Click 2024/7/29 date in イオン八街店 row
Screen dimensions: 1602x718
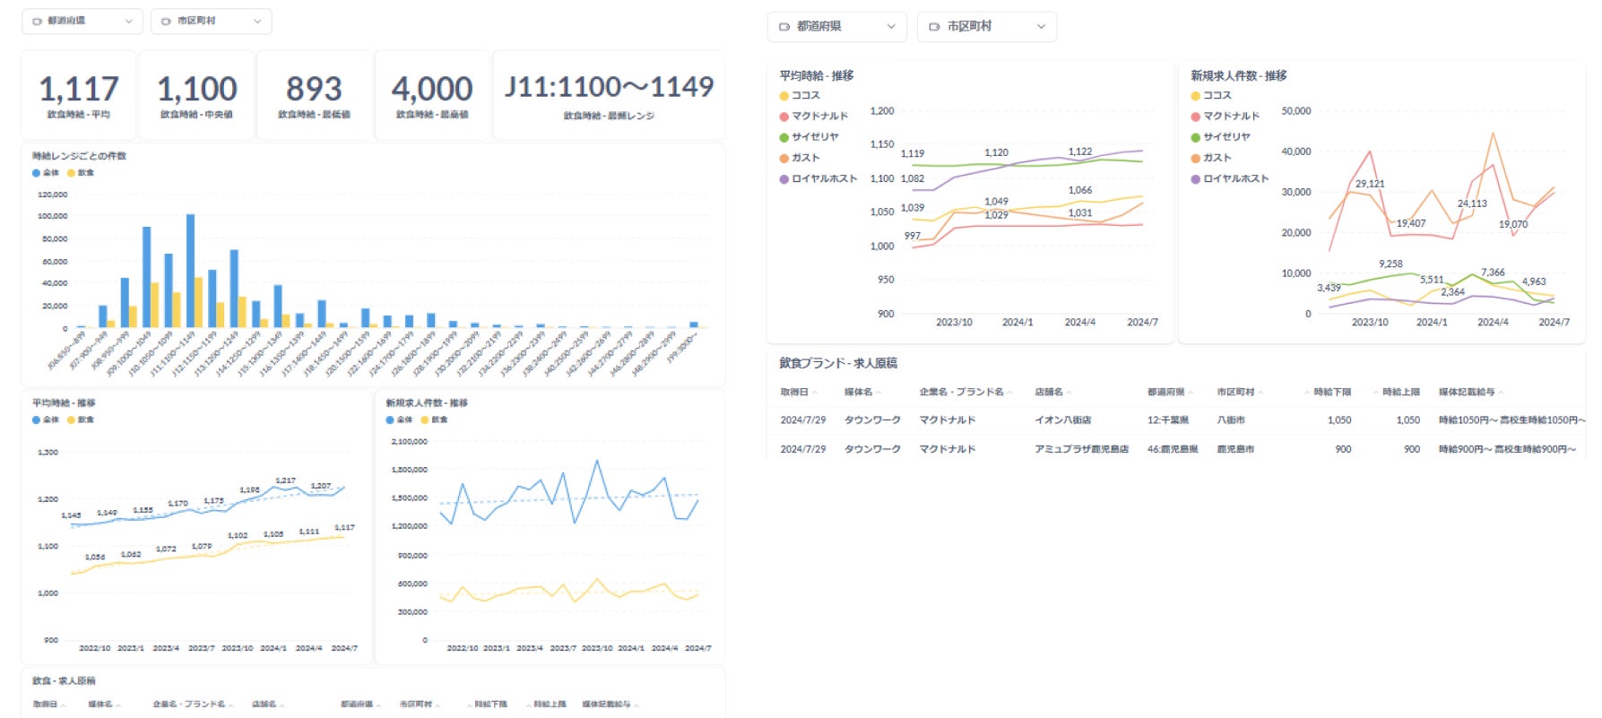coord(803,420)
